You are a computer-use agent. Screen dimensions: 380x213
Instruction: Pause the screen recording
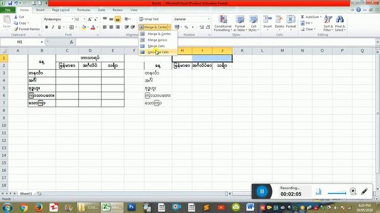point(262,191)
